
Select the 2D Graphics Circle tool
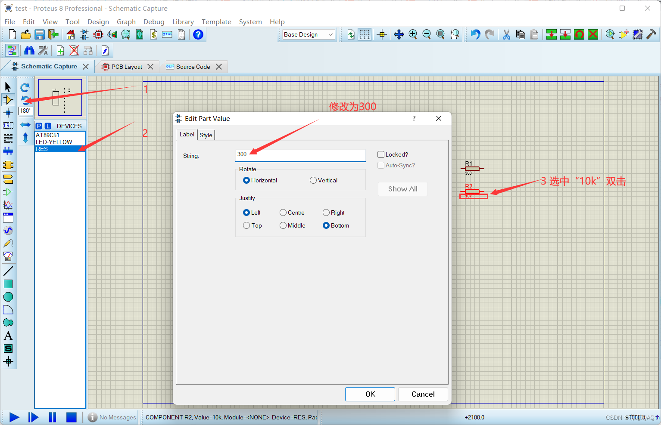8,297
